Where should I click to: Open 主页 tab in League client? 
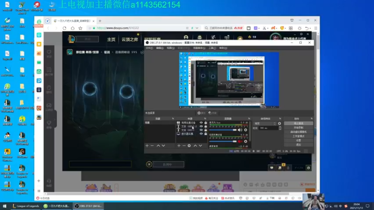point(111,39)
